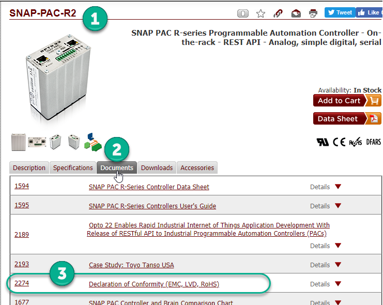Click the email envelope icon
383x305 pixels.
click(x=296, y=13)
